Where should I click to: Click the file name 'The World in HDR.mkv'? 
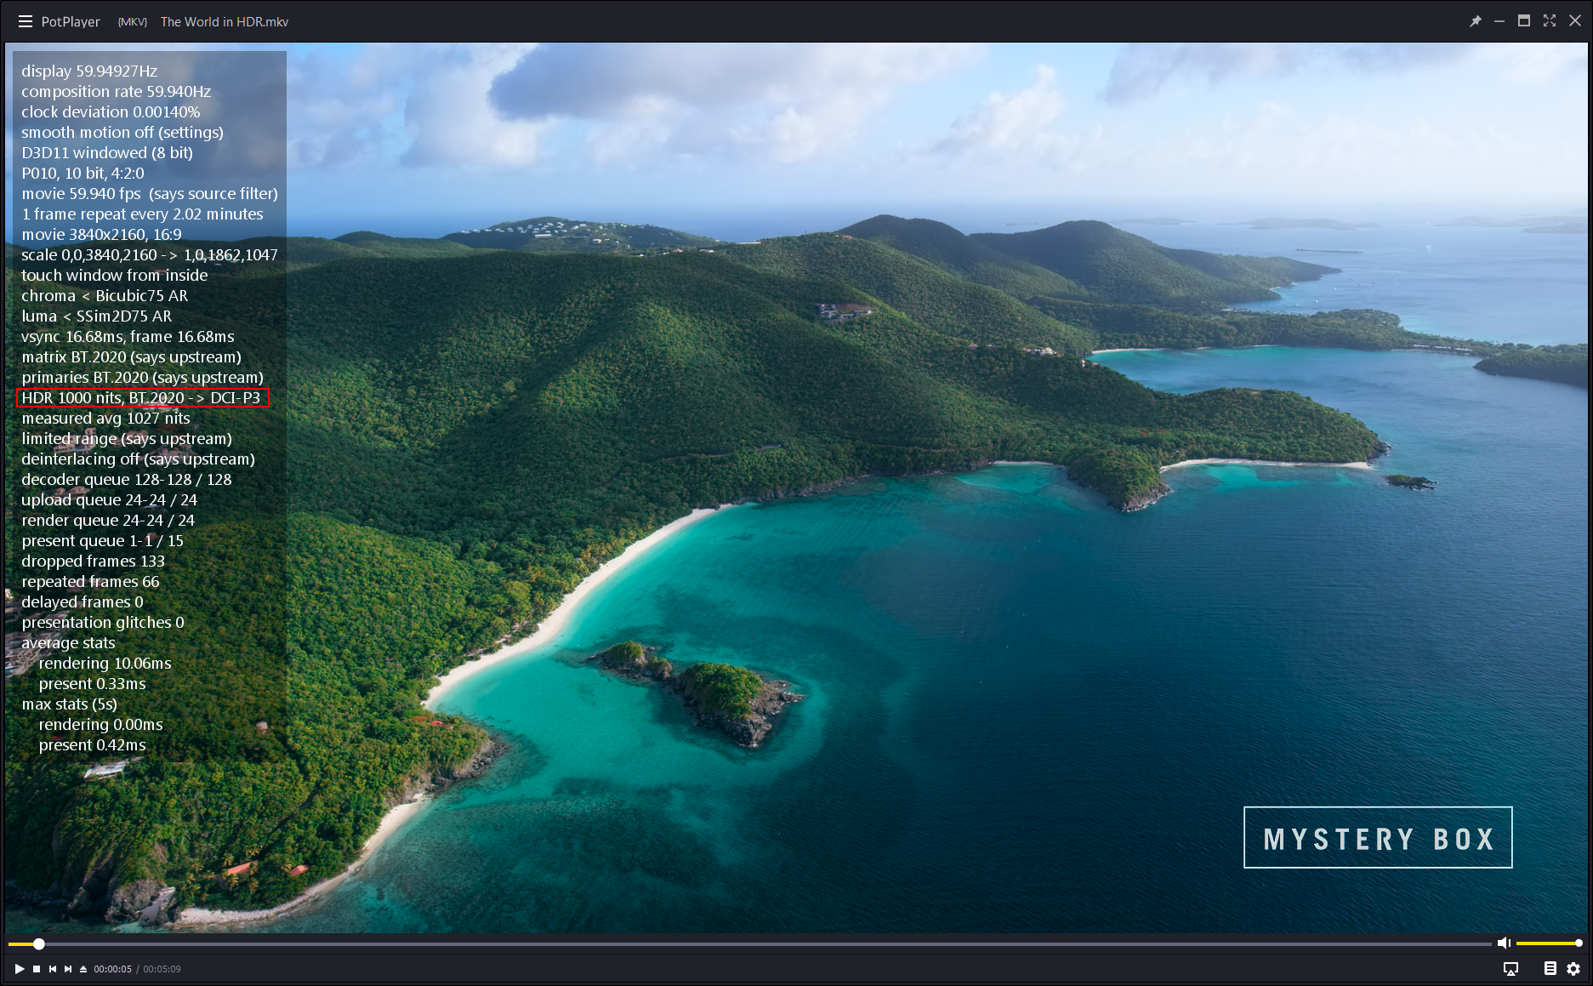tap(225, 21)
